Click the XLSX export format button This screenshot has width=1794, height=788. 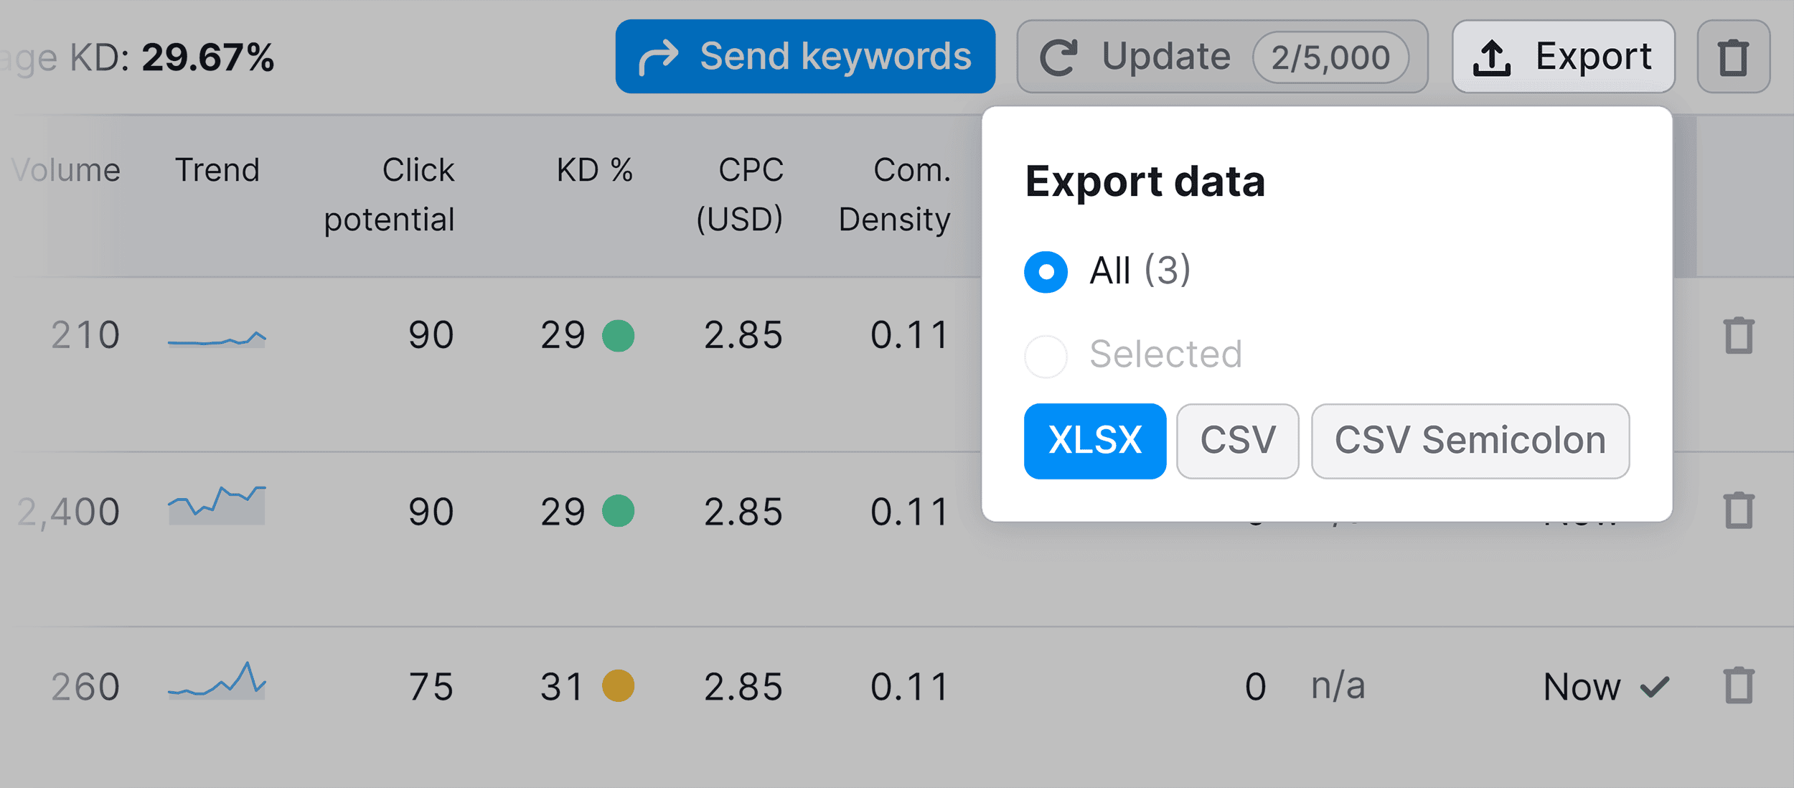[x=1094, y=441]
